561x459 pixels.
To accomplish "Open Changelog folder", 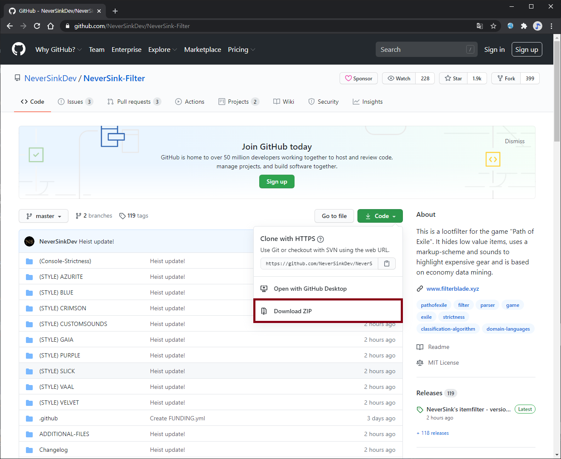I will point(54,450).
